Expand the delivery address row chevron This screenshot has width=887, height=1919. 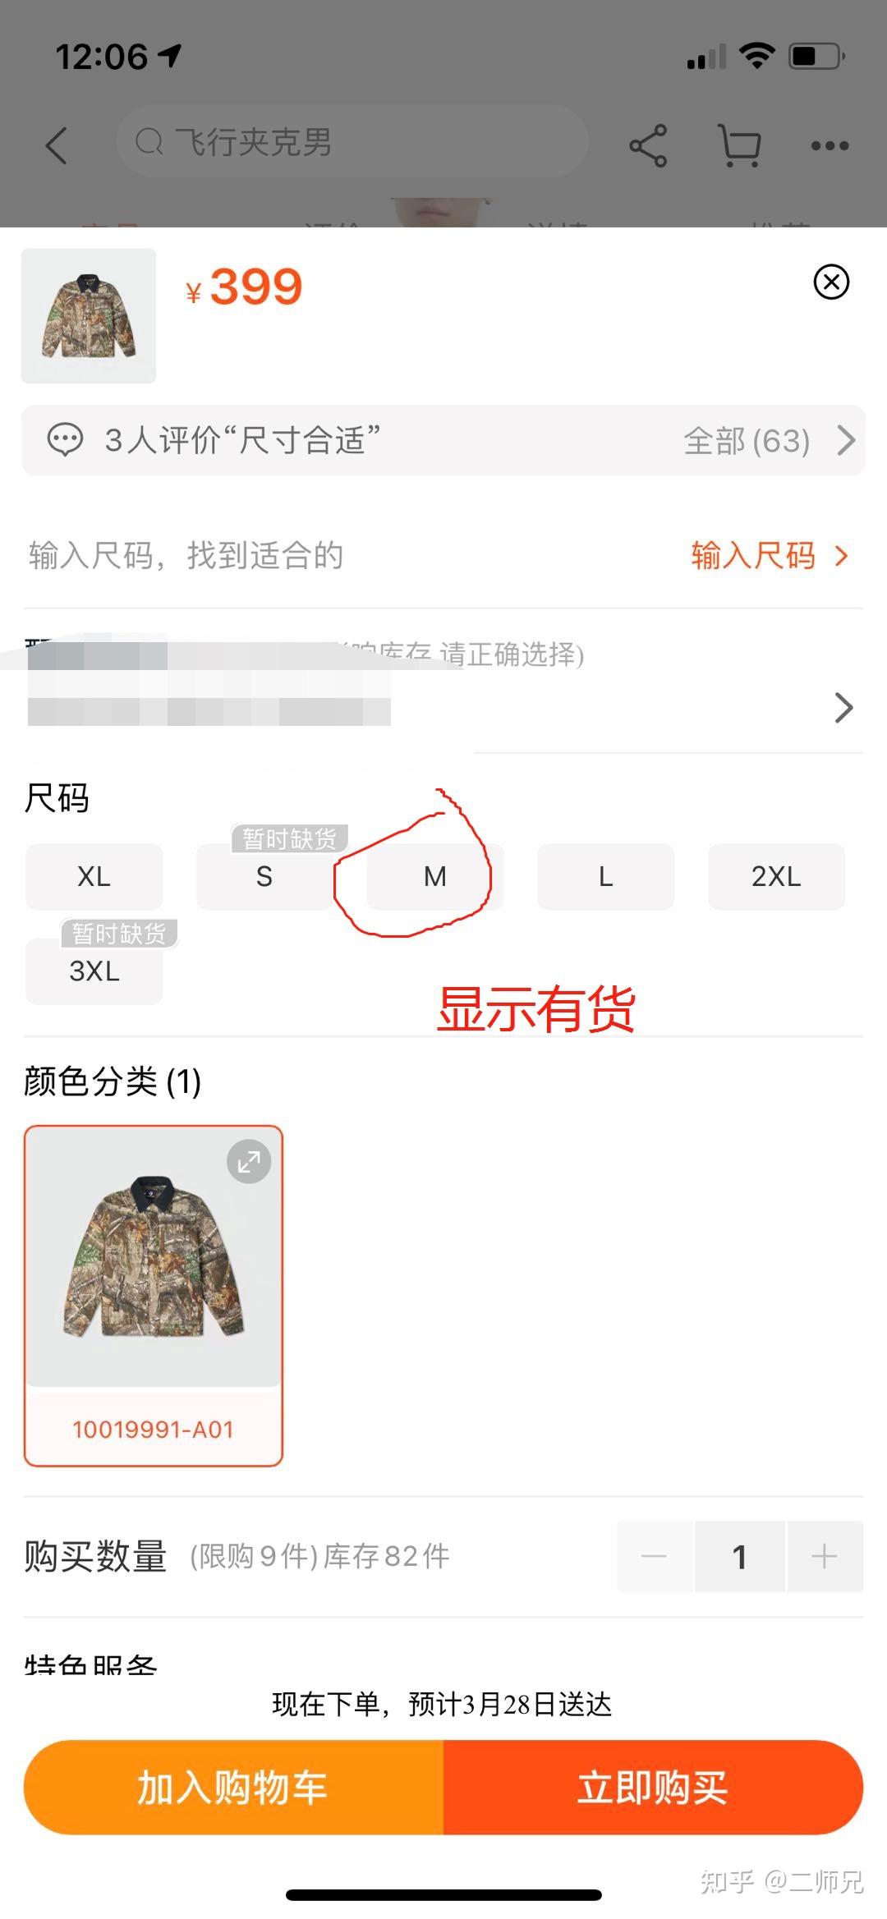pyautogui.click(x=843, y=707)
